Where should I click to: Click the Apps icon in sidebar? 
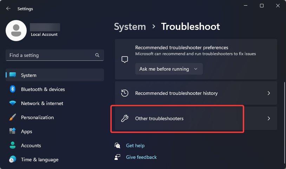coord(13,131)
